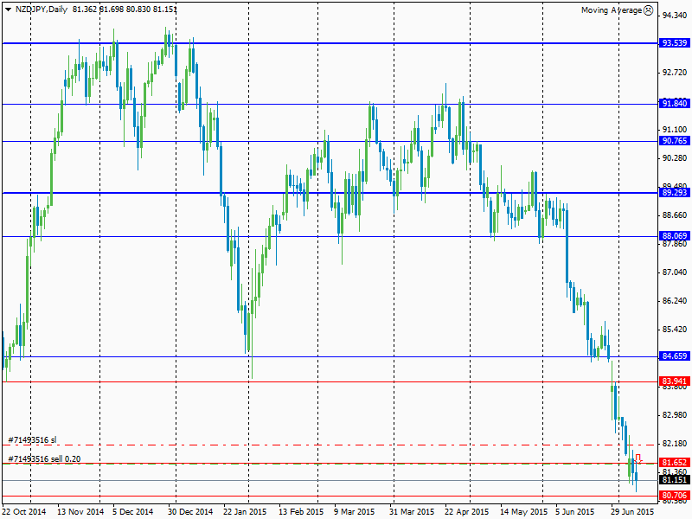The height and width of the screenshot is (519, 692).
Task: Select the 89.293 blue price label
Action: pos(675,192)
